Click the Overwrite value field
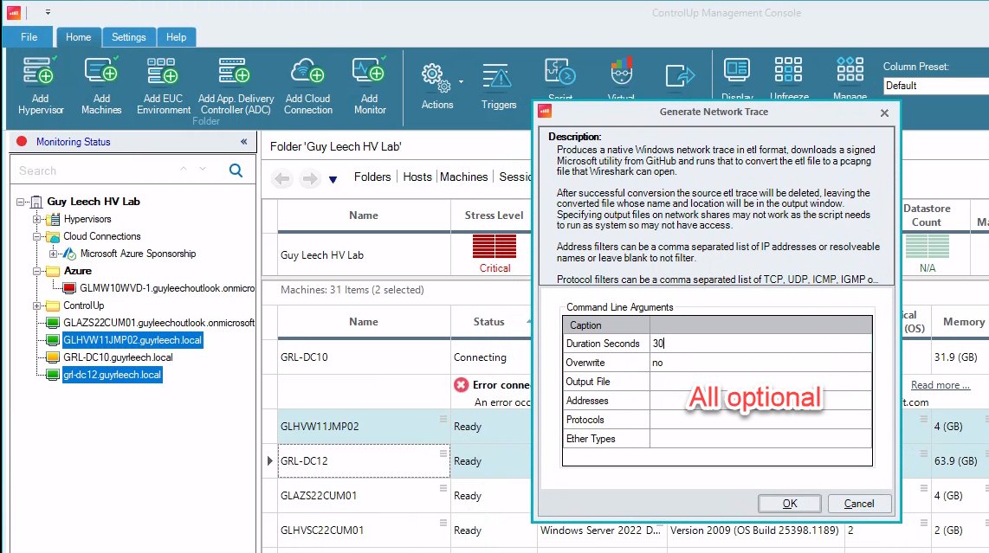The width and height of the screenshot is (989, 553). [760, 363]
